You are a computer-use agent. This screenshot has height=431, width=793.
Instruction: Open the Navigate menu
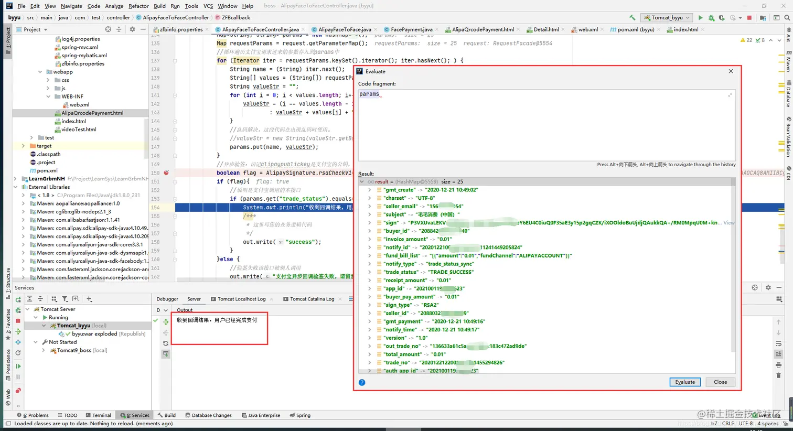tap(71, 6)
